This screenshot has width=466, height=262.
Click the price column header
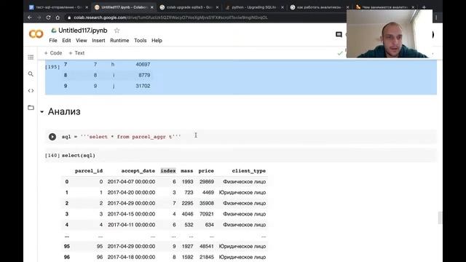(206, 171)
